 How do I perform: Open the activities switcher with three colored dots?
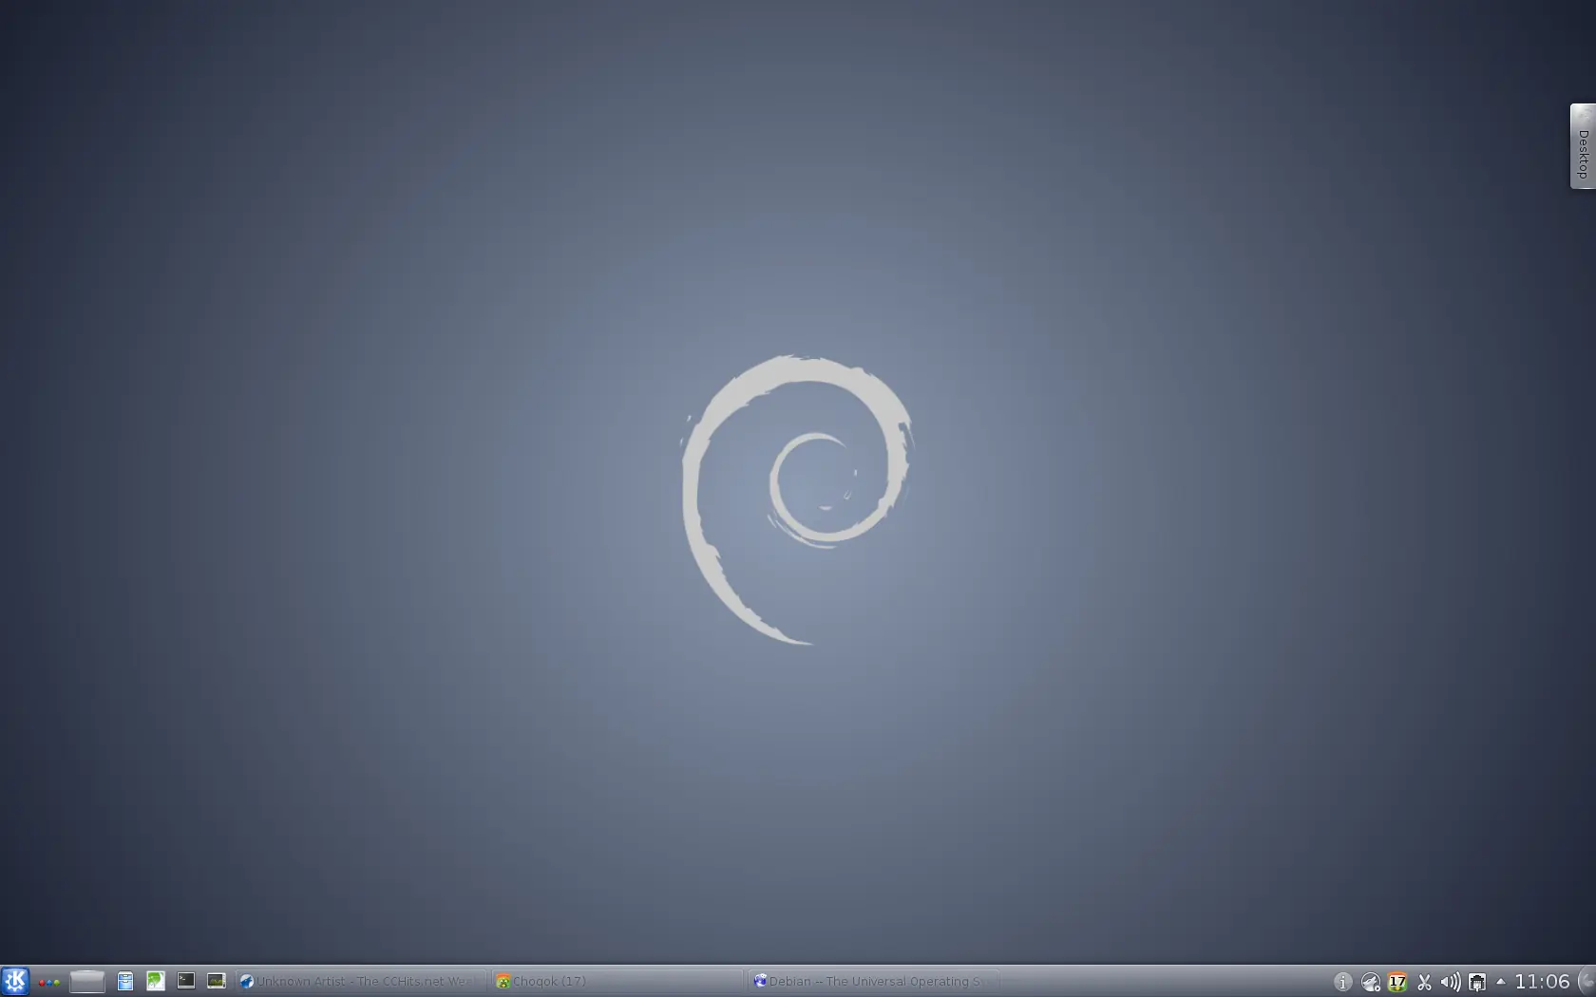coord(48,982)
